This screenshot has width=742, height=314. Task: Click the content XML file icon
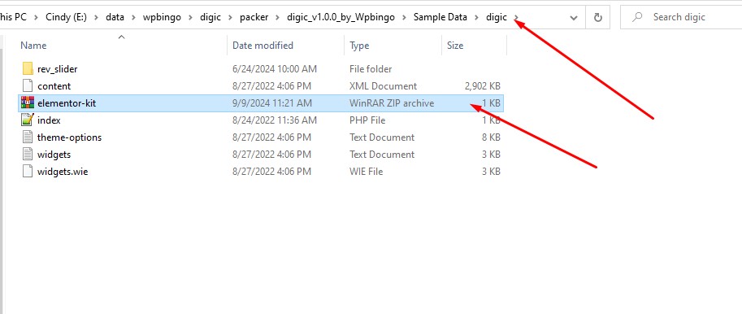pos(28,85)
